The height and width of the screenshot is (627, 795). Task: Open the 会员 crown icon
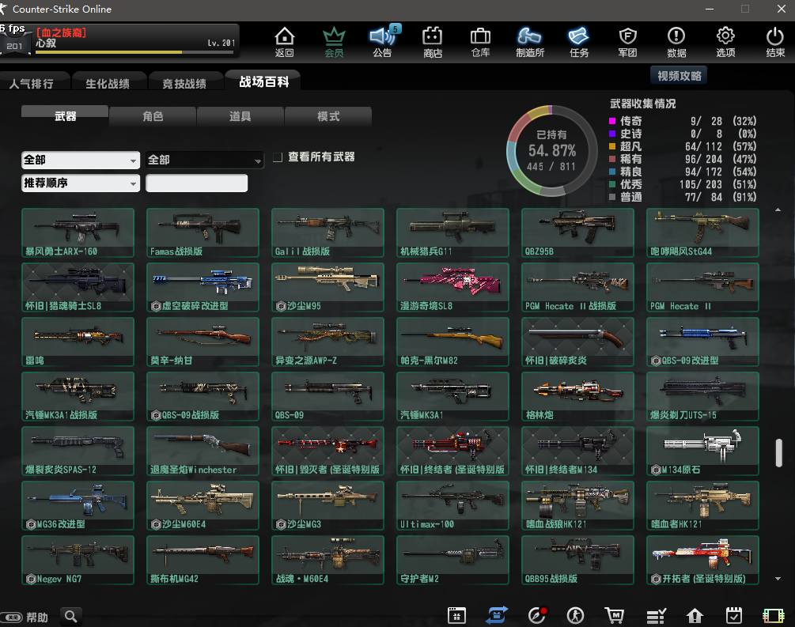pos(334,42)
